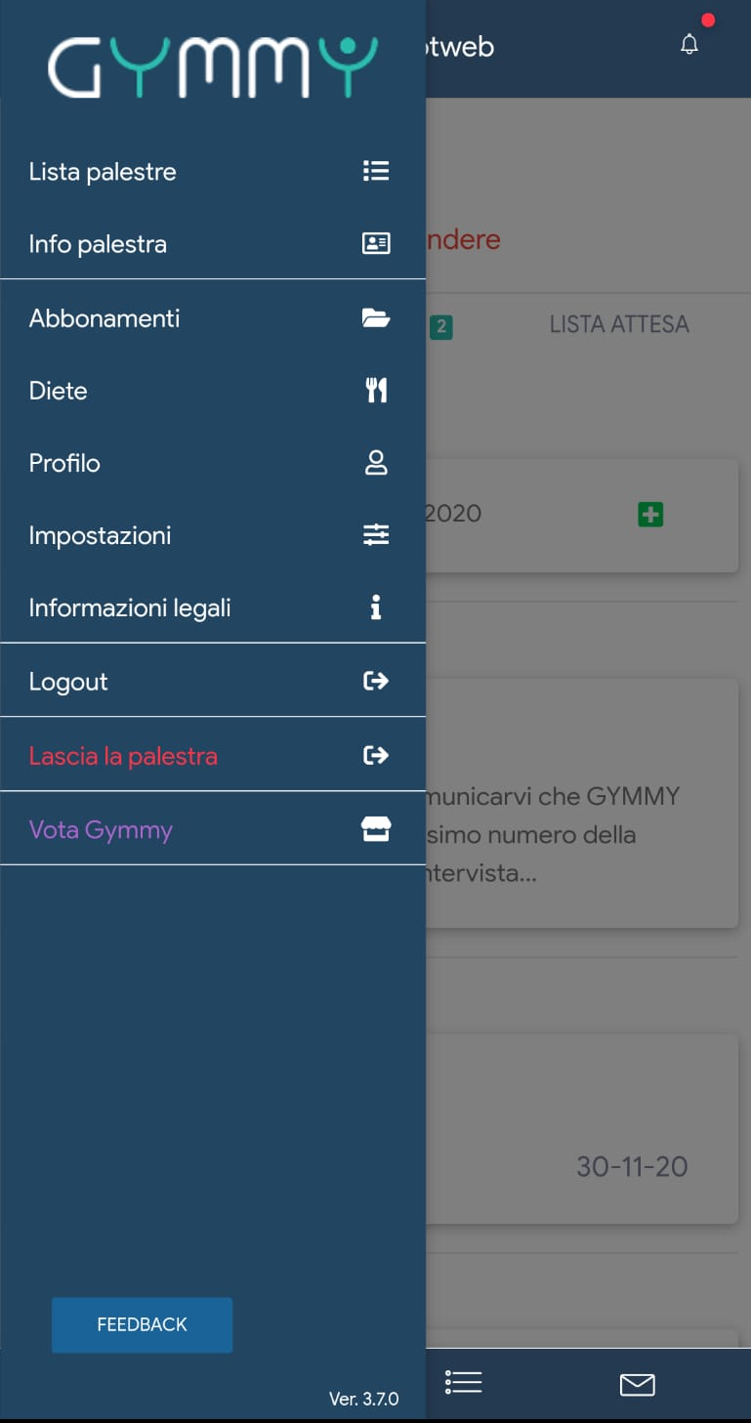Screen dimensions: 751x1423
Task: Switch to the LISTA ATTESA tab
Action: [619, 324]
